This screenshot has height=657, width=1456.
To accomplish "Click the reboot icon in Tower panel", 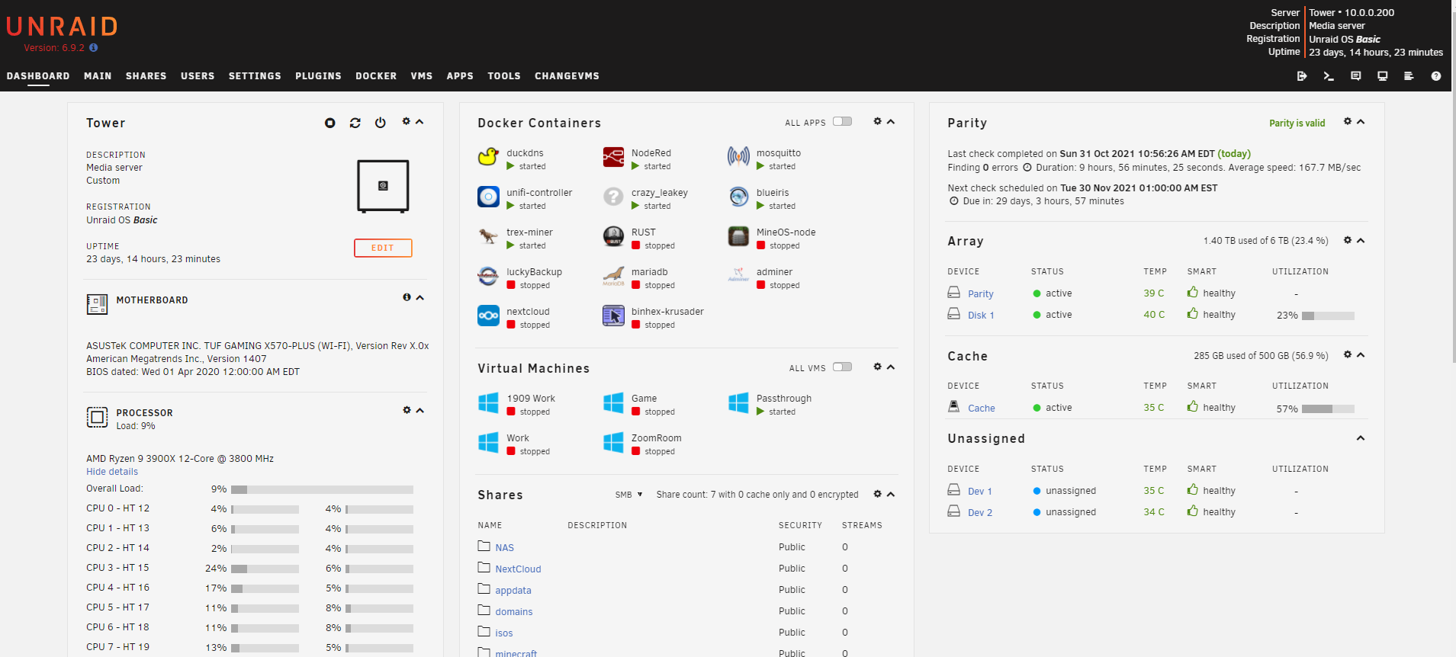I will (x=355, y=123).
